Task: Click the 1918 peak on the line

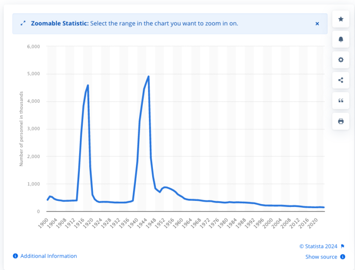Action: tap(88, 85)
